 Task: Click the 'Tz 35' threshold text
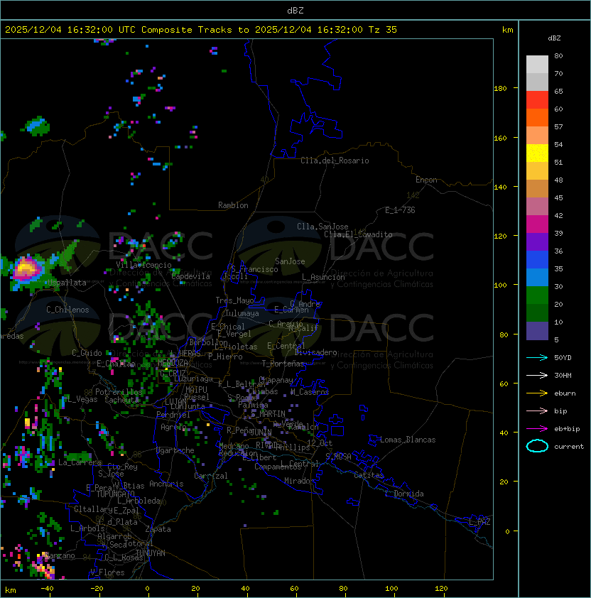tap(383, 29)
